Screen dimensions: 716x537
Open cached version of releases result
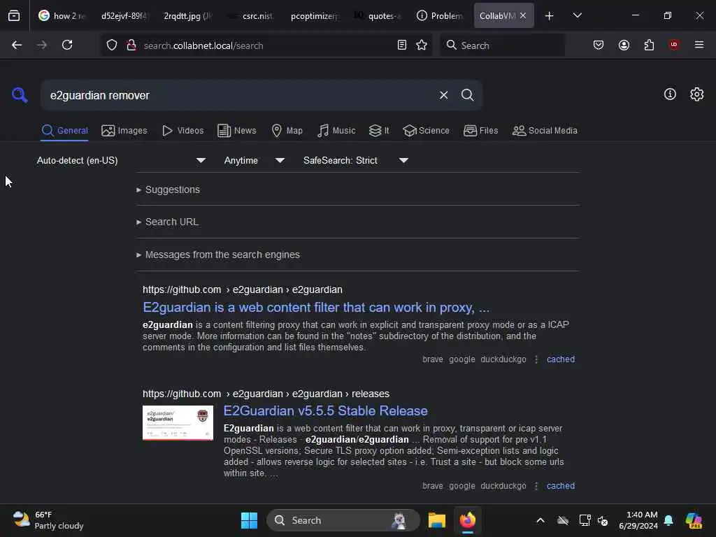(x=561, y=486)
